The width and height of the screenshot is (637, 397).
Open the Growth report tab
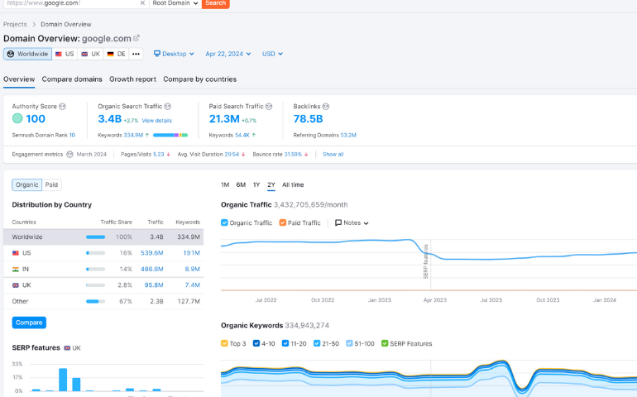point(132,79)
